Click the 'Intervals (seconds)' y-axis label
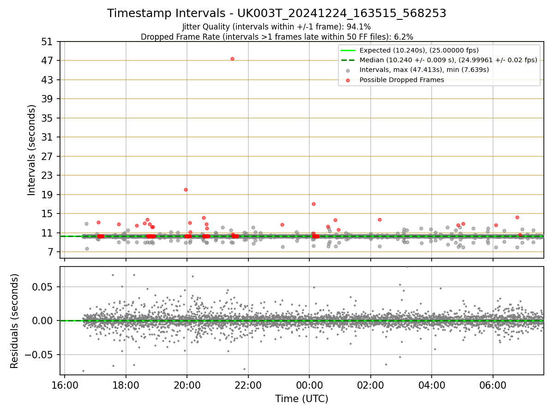 click(x=31, y=150)
